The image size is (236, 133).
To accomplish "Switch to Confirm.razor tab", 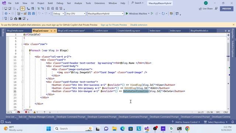I will pyautogui.click(x=101, y=31).
